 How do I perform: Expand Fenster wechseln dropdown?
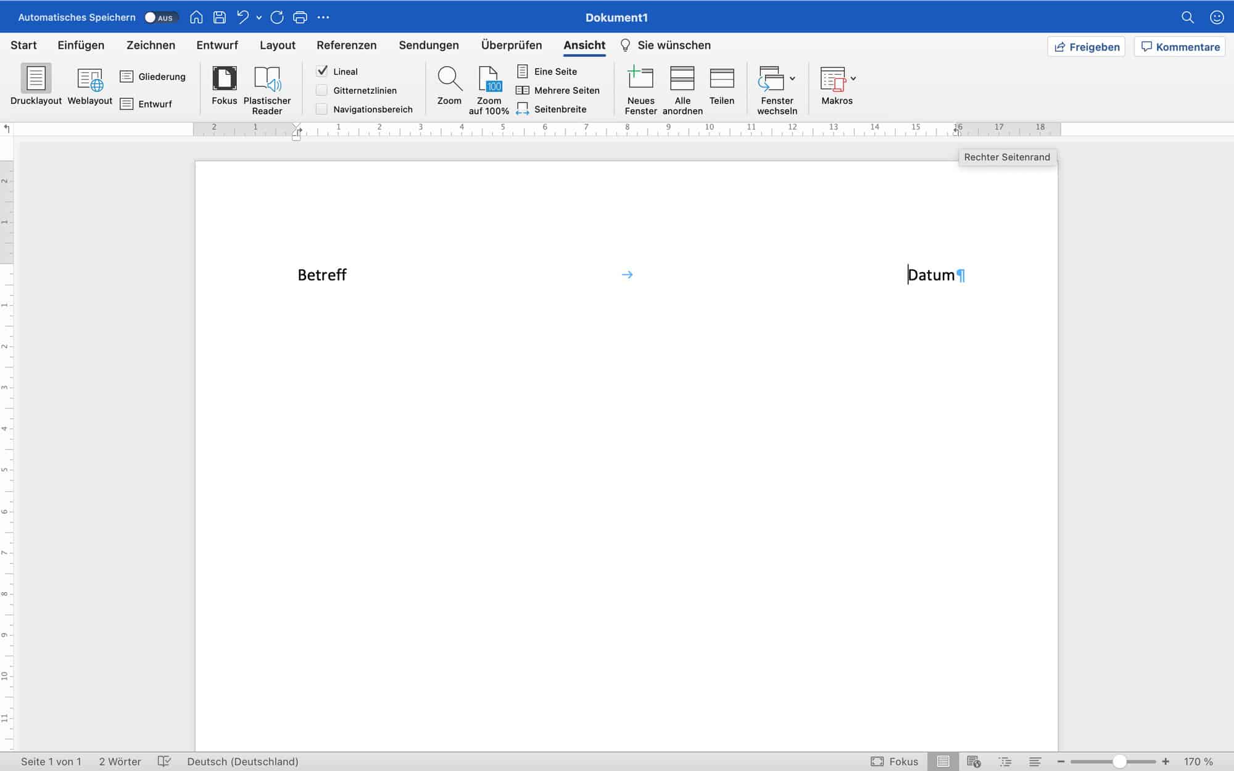click(792, 78)
